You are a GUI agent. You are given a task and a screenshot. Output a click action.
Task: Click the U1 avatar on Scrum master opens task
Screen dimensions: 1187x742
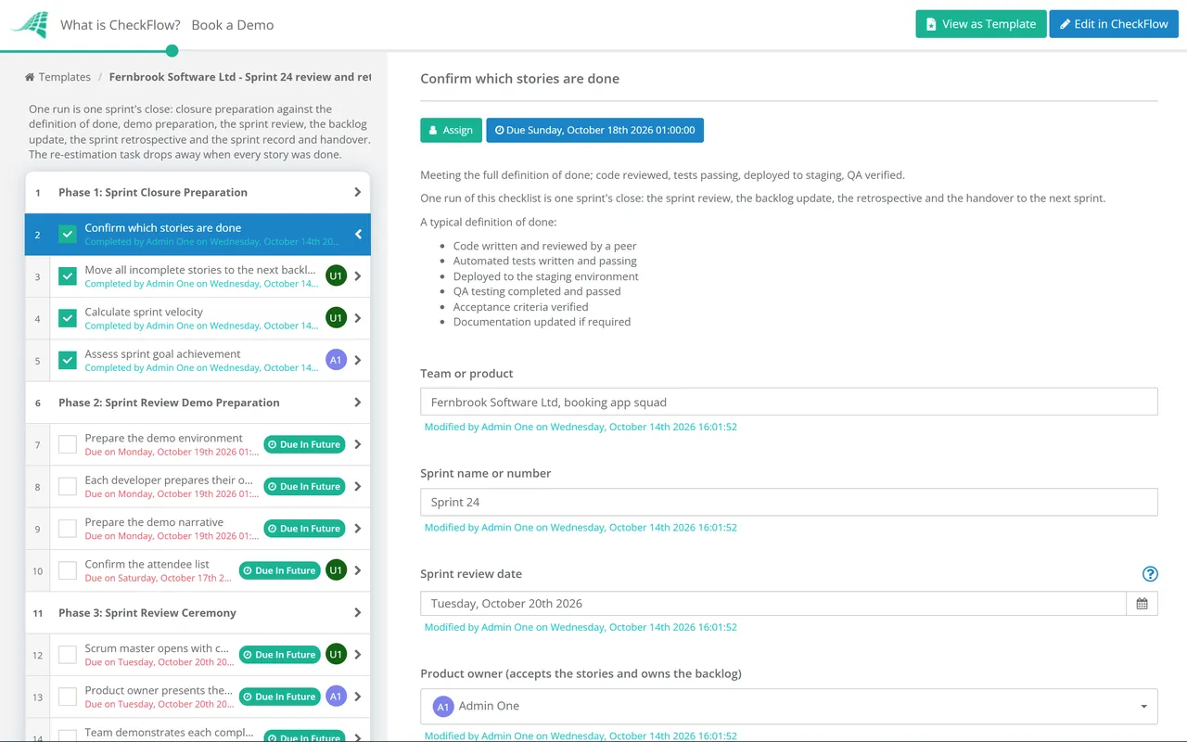pyautogui.click(x=336, y=655)
